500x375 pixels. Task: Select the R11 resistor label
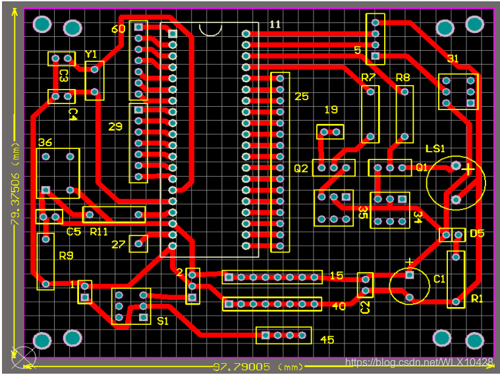(x=99, y=231)
